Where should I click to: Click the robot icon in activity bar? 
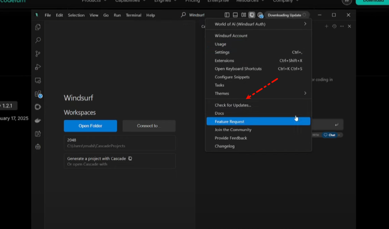(38, 147)
